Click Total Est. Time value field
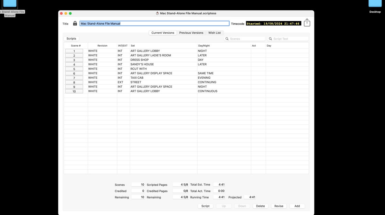This screenshot has height=215, width=385. [x=219, y=184]
